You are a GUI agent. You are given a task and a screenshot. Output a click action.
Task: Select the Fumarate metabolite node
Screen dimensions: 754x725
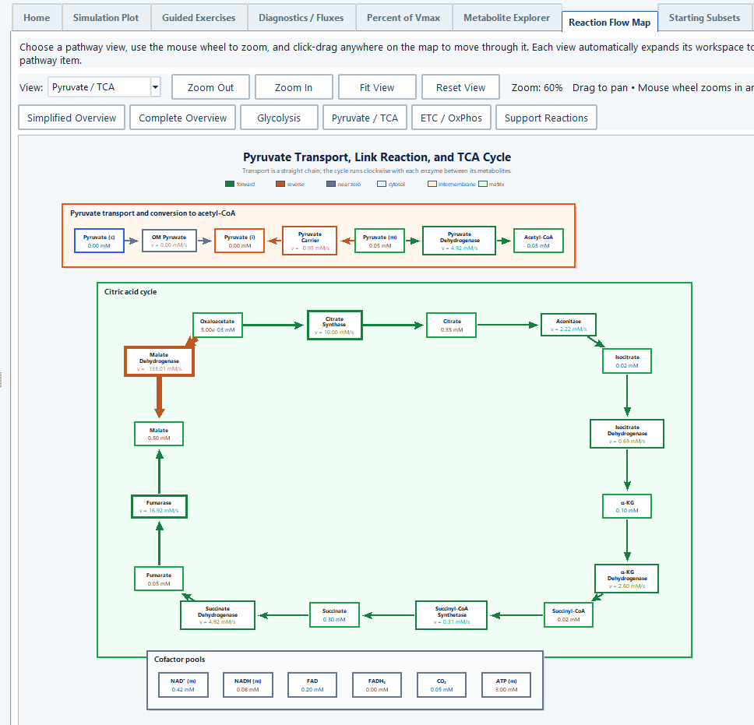[x=159, y=579]
